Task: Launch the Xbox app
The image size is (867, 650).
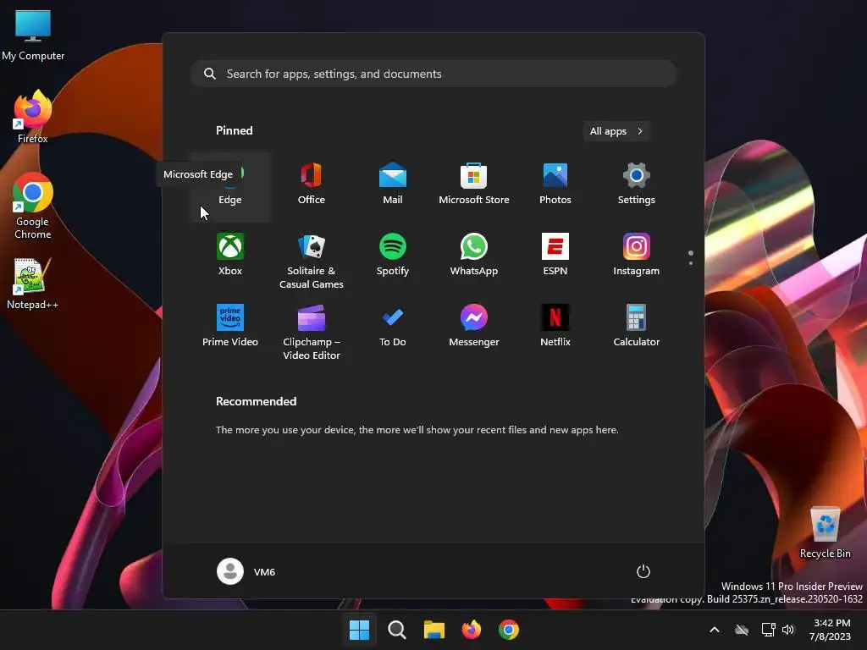Action: (230, 256)
